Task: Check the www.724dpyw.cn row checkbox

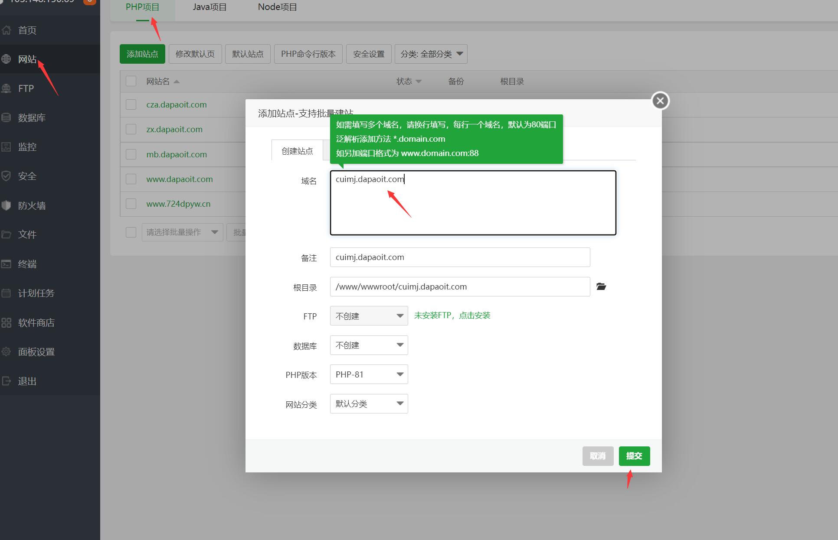Action: point(131,204)
